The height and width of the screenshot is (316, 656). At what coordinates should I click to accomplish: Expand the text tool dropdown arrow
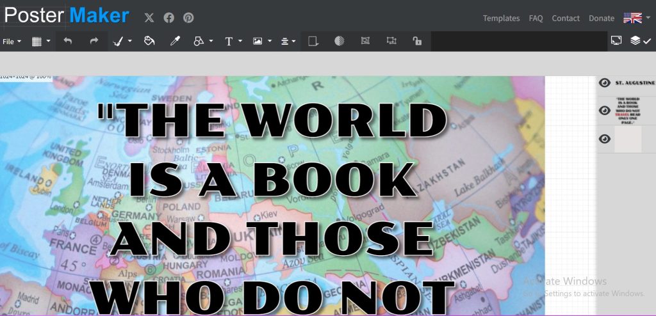[x=240, y=41]
